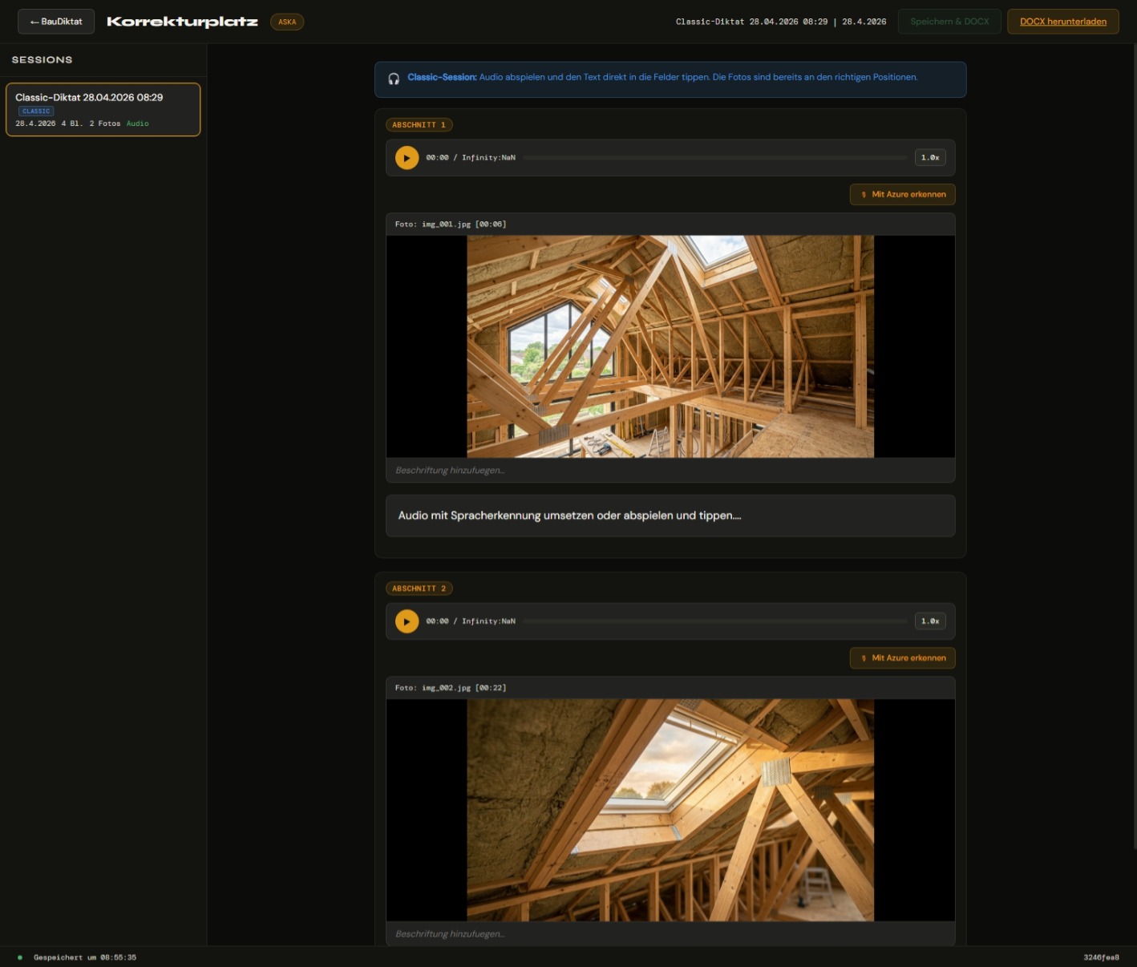Click the caption field under img_001.jpg
Screen dimensions: 1137x967
point(670,470)
